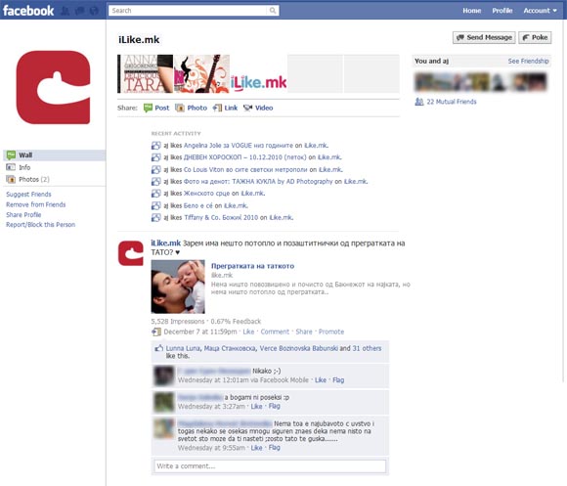Image resolution: width=567 pixels, height=486 pixels.
Task: Open the iLike.mk large profile picture
Action: coord(53,87)
